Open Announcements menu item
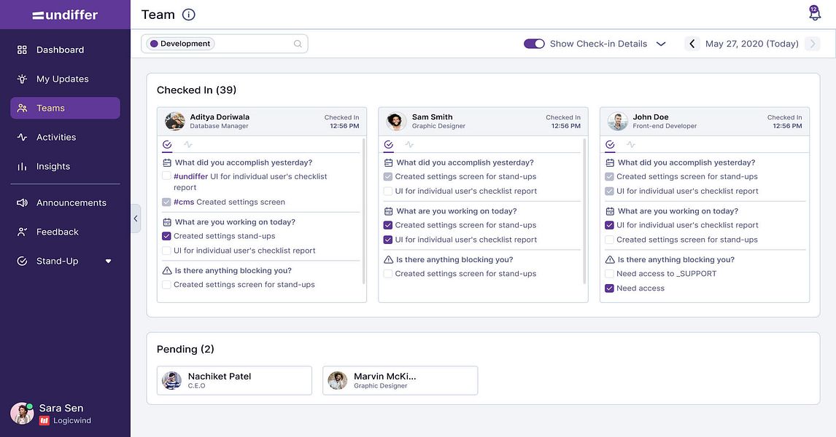The image size is (836, 437). tap(65, 202)
